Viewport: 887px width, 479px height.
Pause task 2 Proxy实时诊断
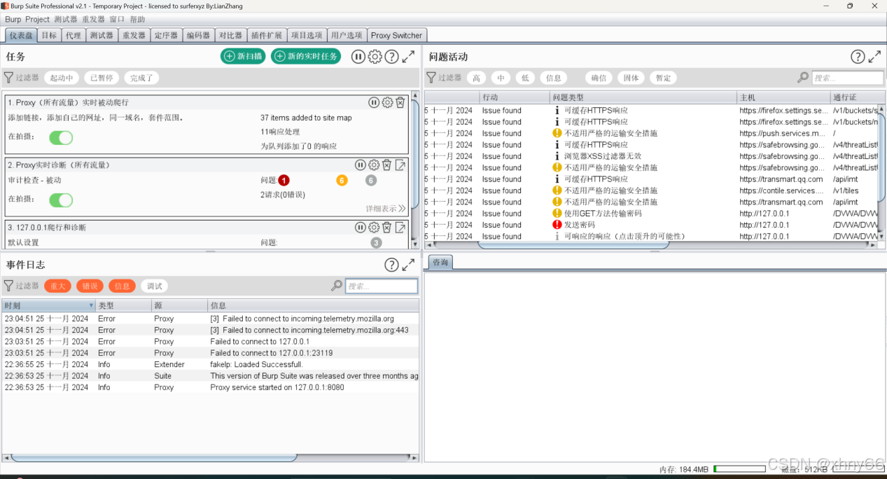360,165
